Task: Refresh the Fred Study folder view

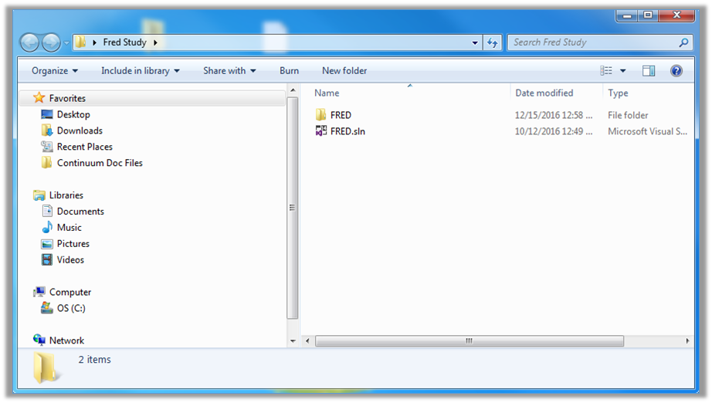Action: coord(492,42)
